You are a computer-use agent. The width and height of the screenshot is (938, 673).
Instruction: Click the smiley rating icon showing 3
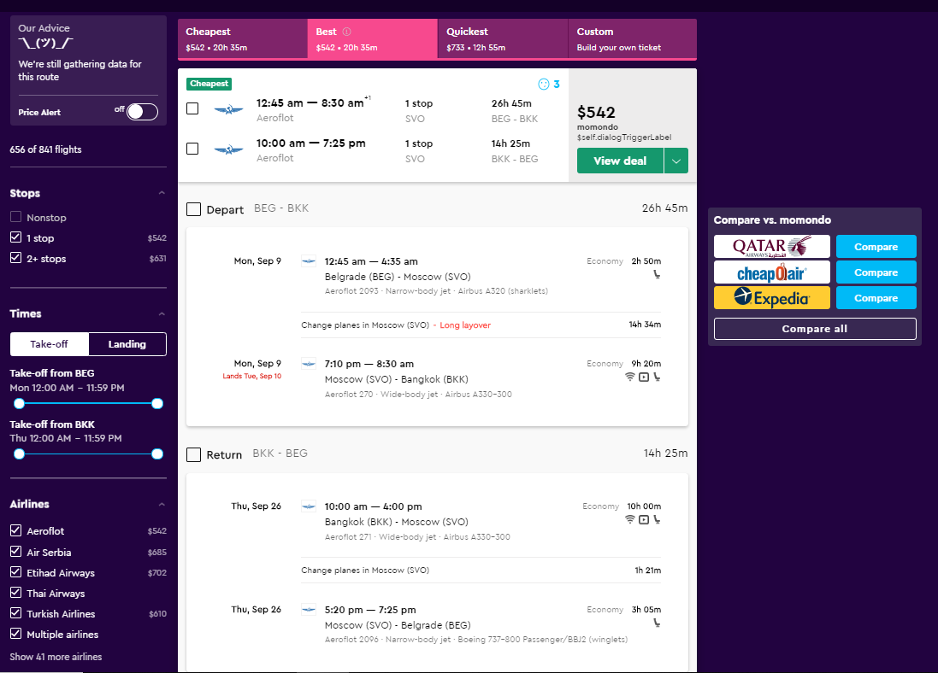[x=549, y=85]
